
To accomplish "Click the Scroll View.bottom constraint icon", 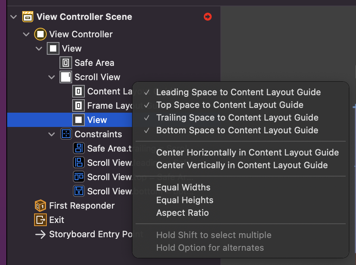I will coord(79,191).
